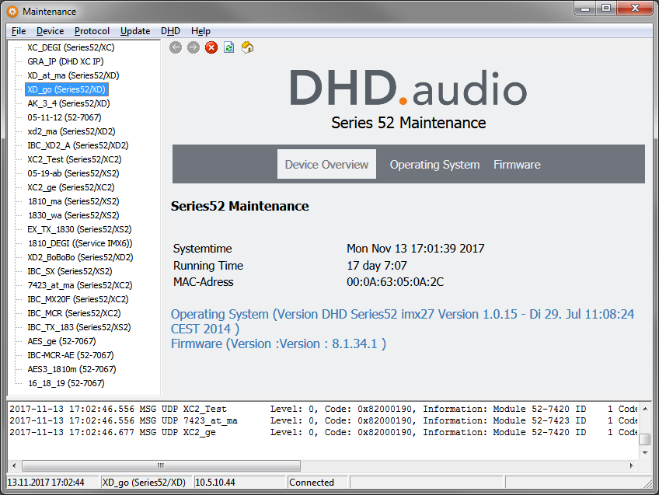659x495 pixels.
Task: Select XD2_BoBoBo (Series52/XD2) device
Action: tap(80, 257)
